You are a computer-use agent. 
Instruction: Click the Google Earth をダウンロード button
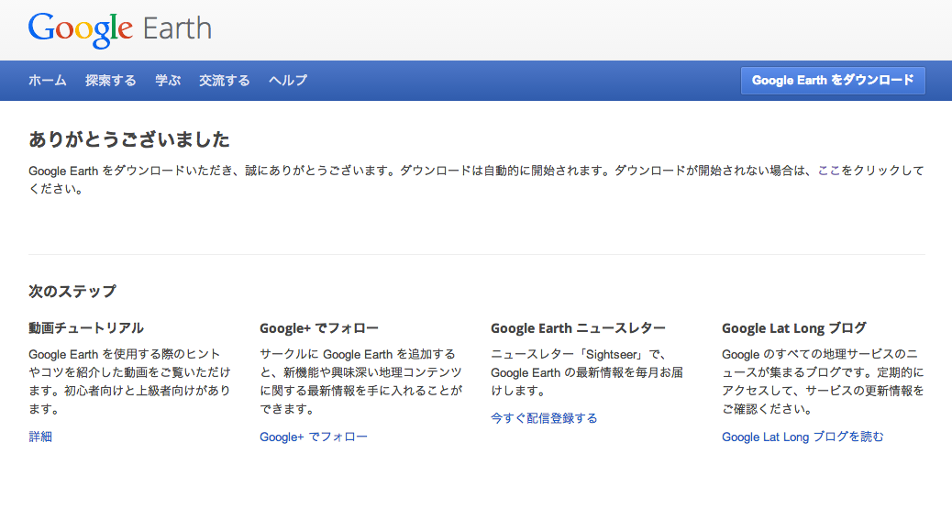click(x=833, y=80)
